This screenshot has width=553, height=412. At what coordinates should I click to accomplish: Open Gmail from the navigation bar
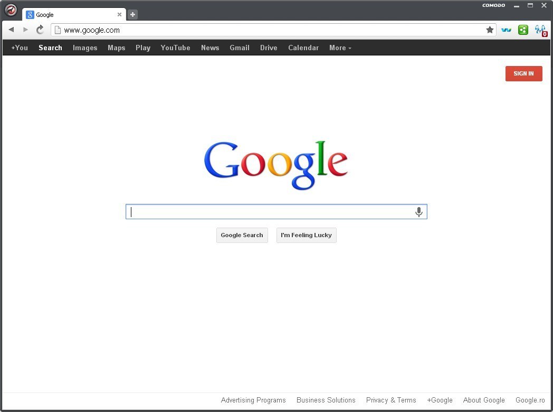tap(240, 48)
